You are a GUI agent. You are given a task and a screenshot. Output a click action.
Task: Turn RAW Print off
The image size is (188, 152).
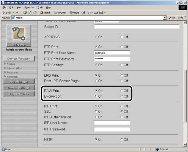[122, 91]
